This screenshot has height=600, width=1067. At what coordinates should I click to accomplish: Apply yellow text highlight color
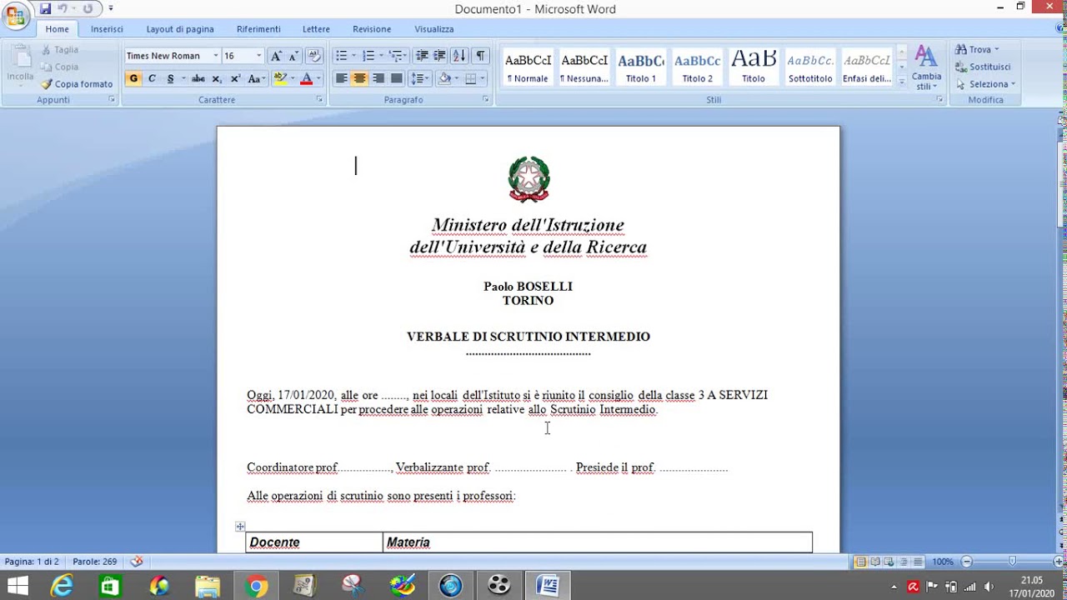(x=279, y=78)
